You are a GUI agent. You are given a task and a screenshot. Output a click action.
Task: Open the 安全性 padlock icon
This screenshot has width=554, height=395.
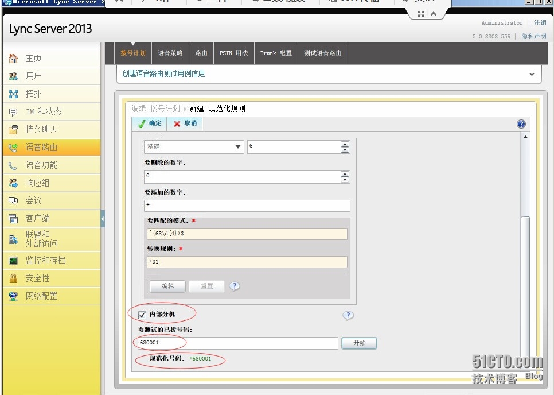(x=13, y=278)
